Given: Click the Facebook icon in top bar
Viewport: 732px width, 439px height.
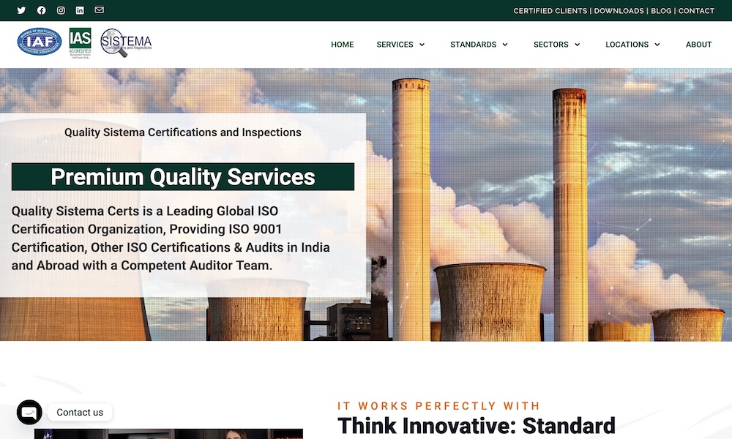Looking at the screenshot, I should pos(41,10).
